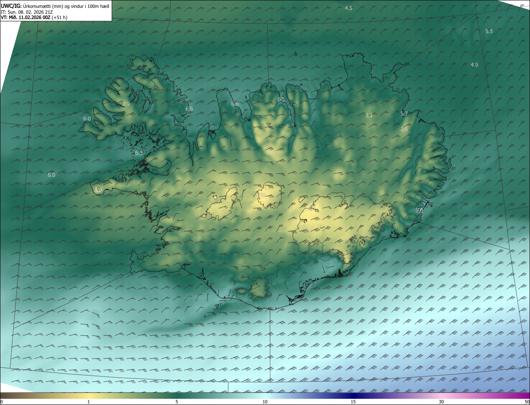Image resolution: width=530 pixels, height=405 pixels.
Task: Click the 0 label at scale start
Action: 2,402
